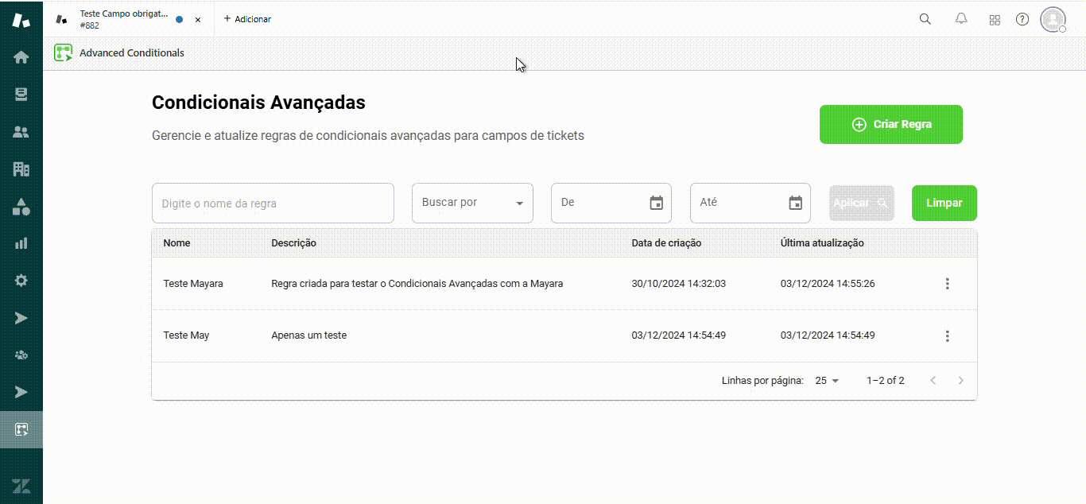
Task: Open the calendar picker for Até field
Action: click(x=795, y=203)
